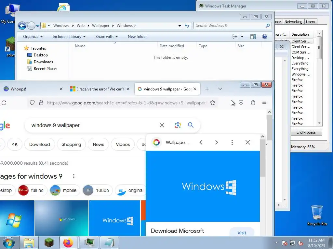Toggle the preview pane icon in Explorer

pyautogui.click(x=253, y=37)
